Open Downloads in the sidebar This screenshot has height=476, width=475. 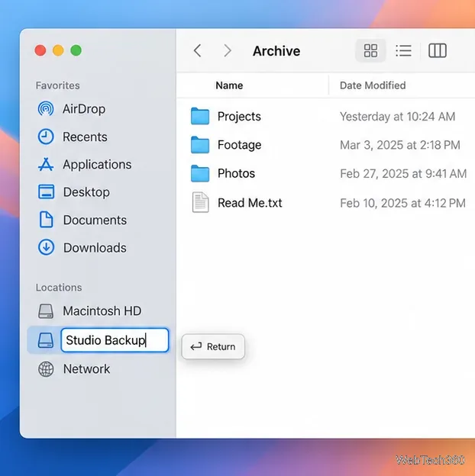click(95, 248)
